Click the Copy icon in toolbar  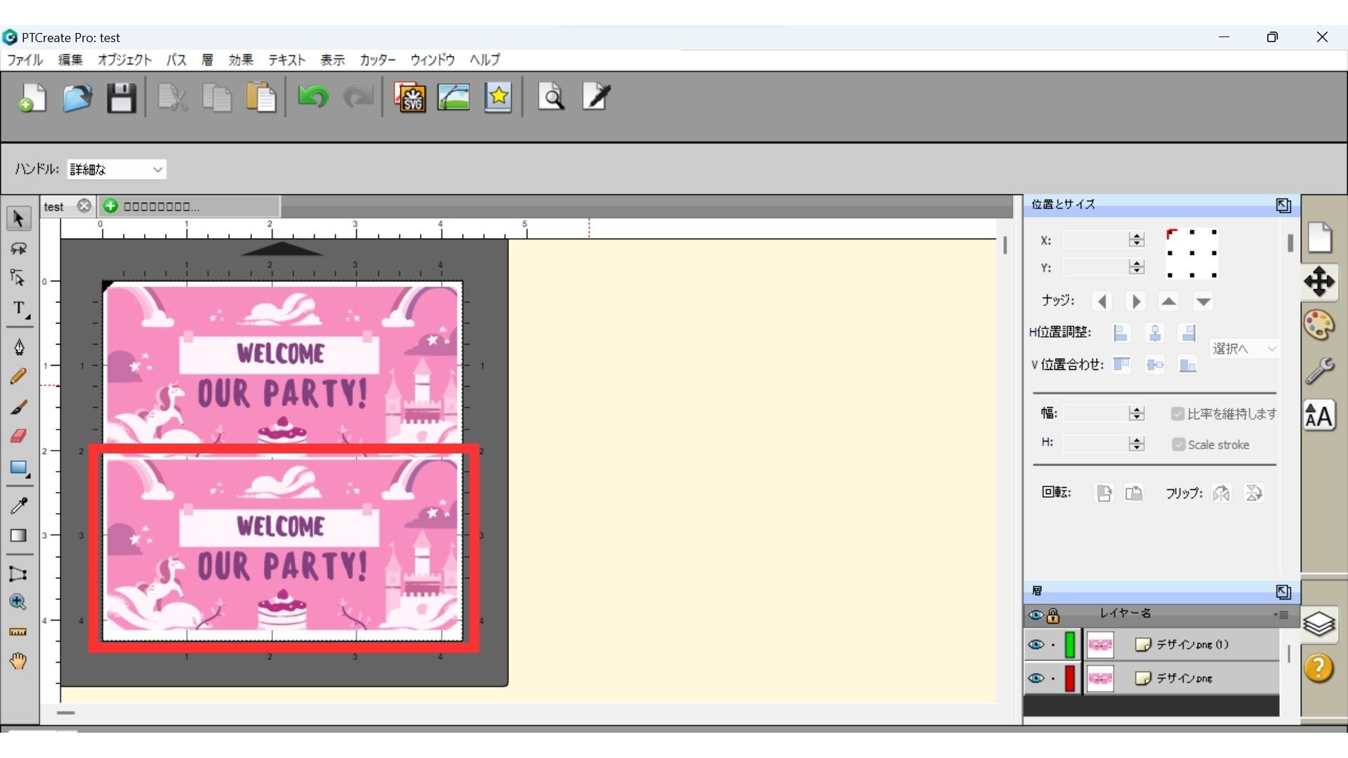pos(217,98)
